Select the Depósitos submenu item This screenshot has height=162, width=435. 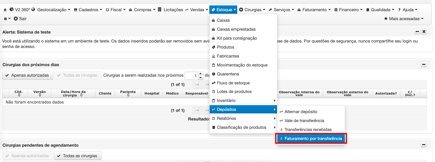243,110
